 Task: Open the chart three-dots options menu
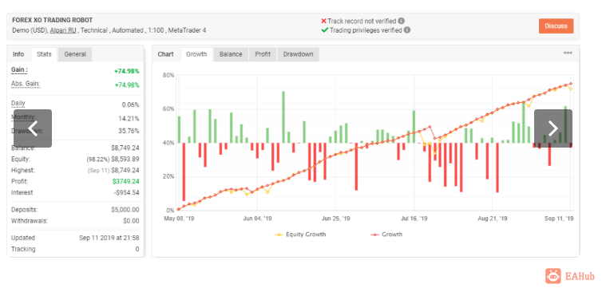pyautogui.click(x=568, y=53)
